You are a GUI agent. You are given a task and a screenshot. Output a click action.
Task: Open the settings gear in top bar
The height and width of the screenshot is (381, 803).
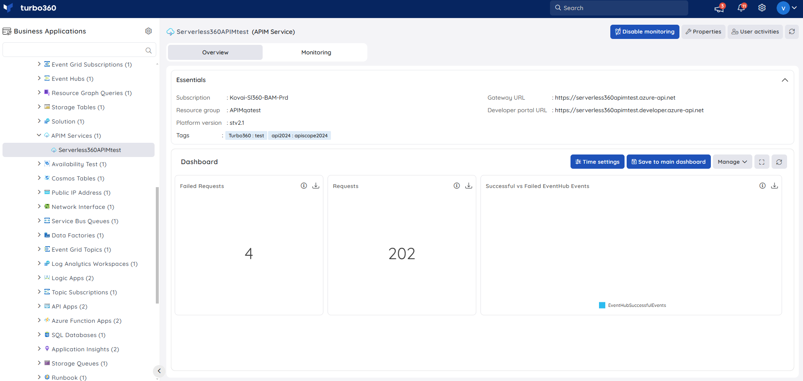click(x=762, y=8)
